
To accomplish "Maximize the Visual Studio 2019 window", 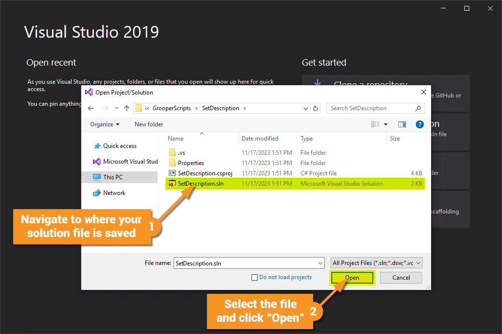I will [x=467, y=8].
